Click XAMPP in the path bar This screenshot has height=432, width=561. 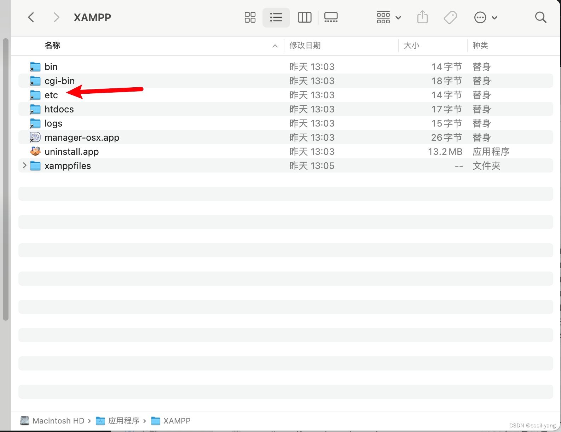tap(177, 421)
